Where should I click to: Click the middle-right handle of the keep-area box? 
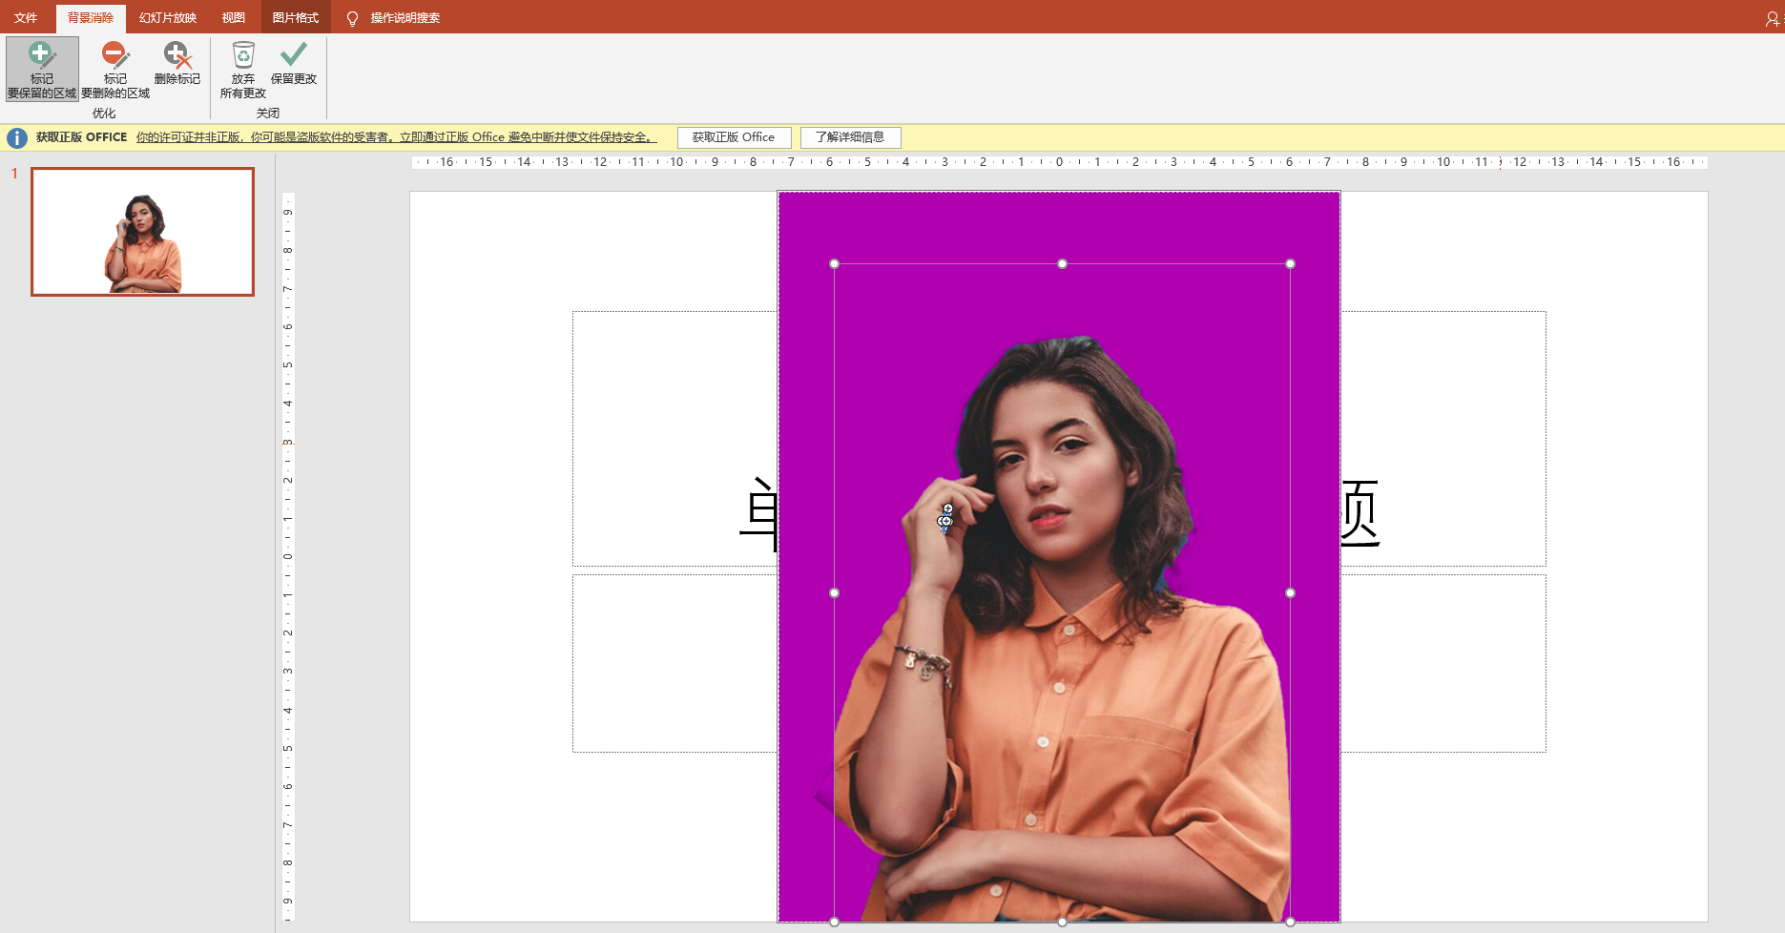(1290, 593)
